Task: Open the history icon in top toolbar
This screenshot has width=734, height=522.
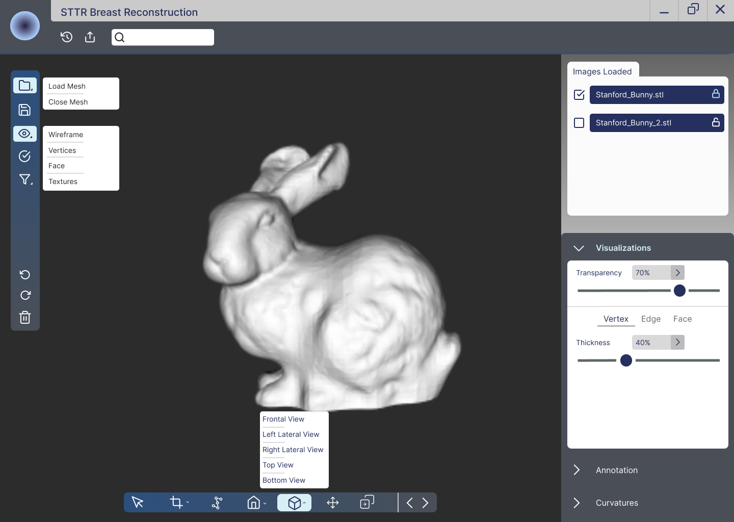Action: click(66, 37)
